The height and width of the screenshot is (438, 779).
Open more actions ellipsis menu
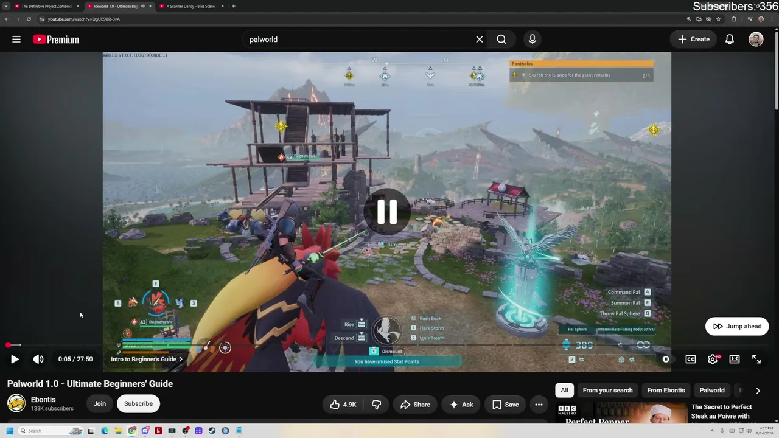(x=539, y=405)
